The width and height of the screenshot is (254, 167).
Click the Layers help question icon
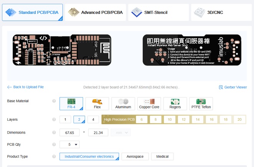tap(54, 120)
